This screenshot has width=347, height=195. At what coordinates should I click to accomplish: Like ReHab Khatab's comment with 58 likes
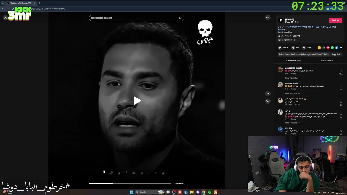tap(341, 87)
